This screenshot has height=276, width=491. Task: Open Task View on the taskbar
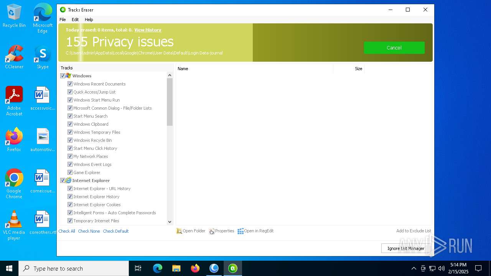click(x=138, y=268)
